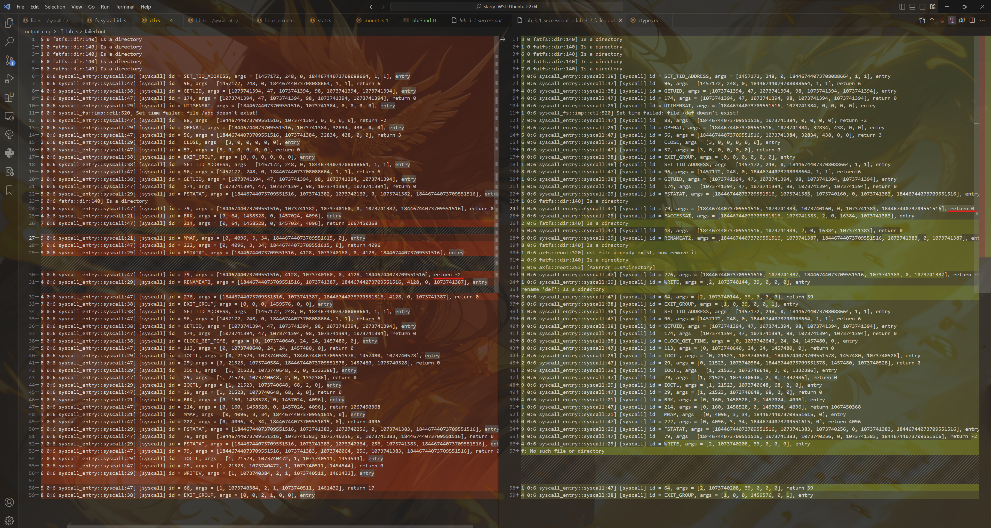Click line 30 'return -2' in left pane

tap(447, 274)
